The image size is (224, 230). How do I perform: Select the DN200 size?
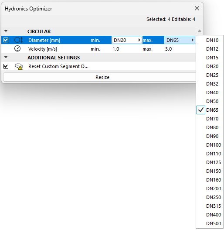pyautogui.click(x=210, y=189)
